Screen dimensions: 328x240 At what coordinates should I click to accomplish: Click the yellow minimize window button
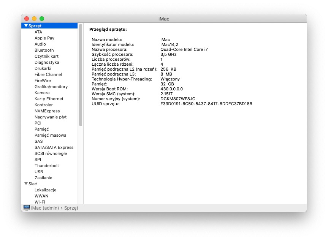(34, 19)
